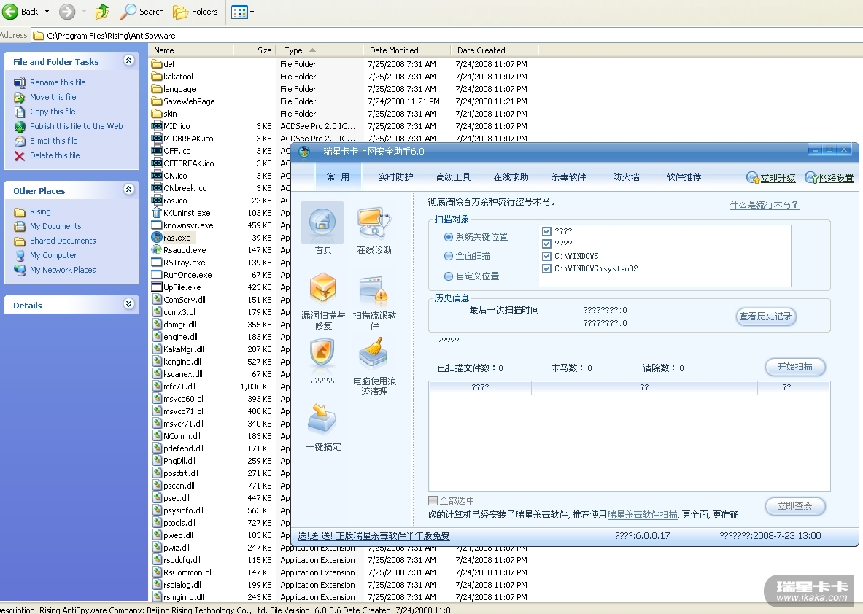
Task: Click the 立即升级 upgrade icon
Action: (753, 178)
